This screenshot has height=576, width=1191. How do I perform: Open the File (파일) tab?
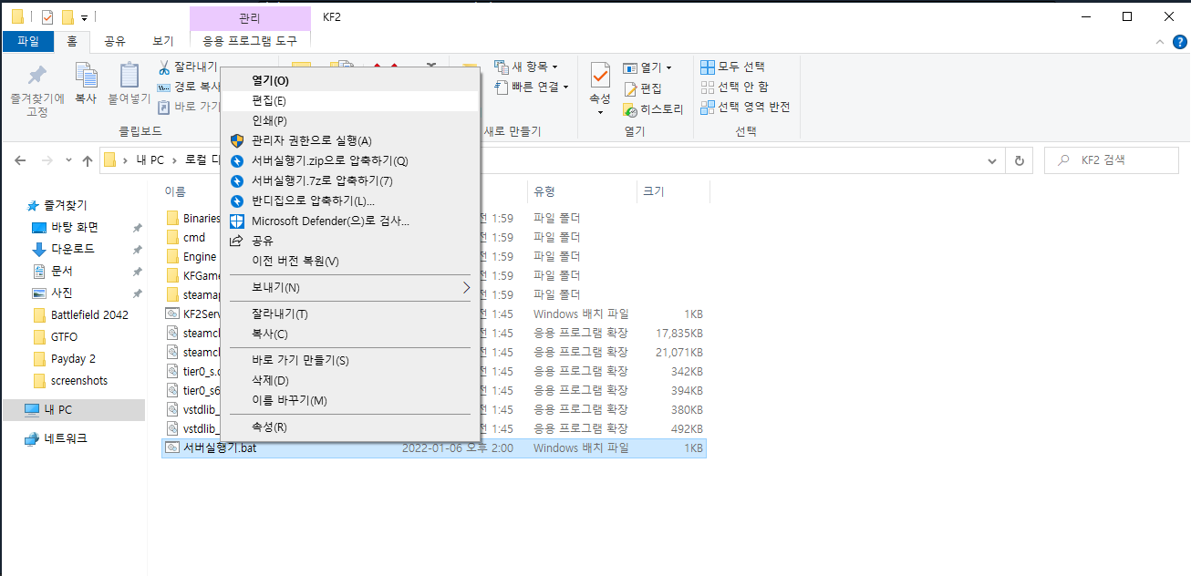(x=28, y=41)
